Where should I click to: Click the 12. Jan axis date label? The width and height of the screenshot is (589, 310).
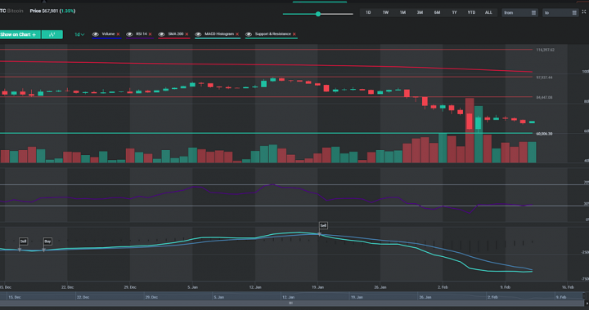(255, 287)
